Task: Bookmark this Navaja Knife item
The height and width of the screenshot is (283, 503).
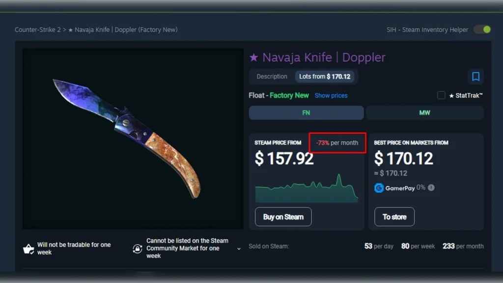Action: pyautogui.click(x=475, y=76)
